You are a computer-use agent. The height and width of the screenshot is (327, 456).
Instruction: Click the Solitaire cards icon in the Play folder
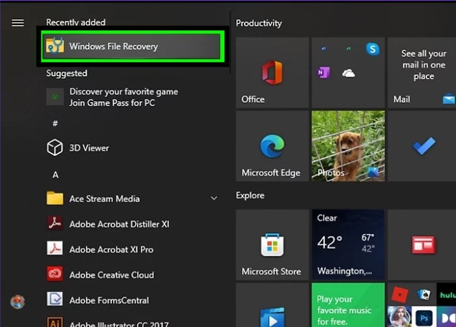click(x=424, y=295)
